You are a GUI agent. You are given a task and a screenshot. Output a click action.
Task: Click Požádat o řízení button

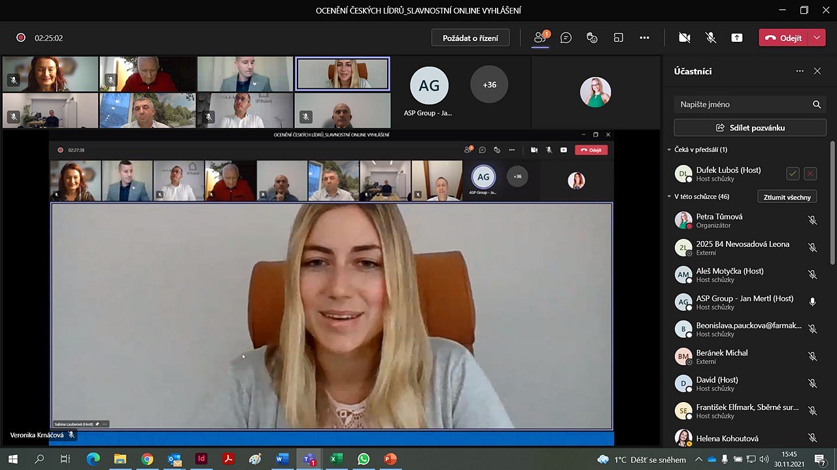(470, 38)
